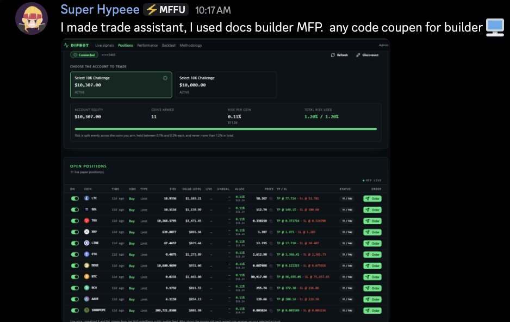Image resolution: width=510 pixels, height=322 pixels.
Task: Click the BTC coin icon
Action: (x=86, y=276)
